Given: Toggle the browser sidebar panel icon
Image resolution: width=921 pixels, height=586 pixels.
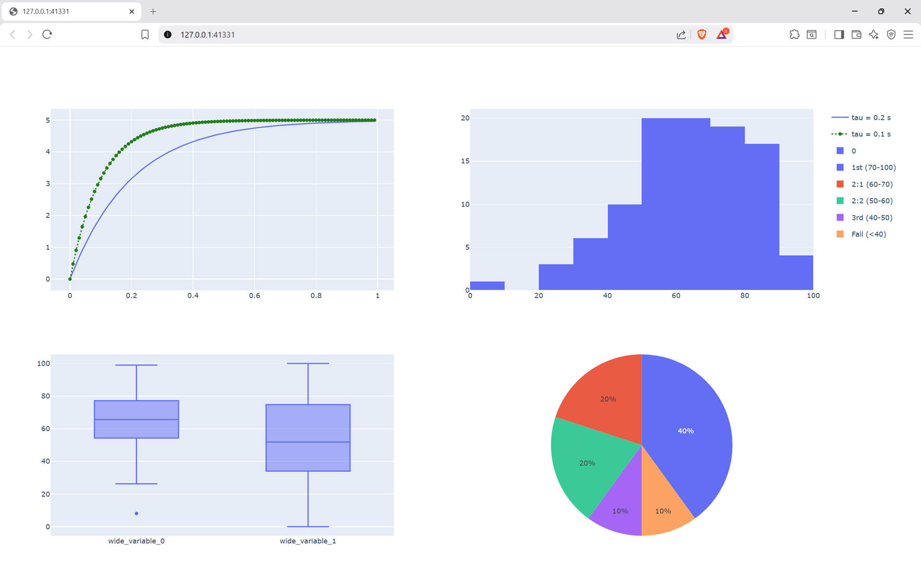Looking at the screenshot, I should [x=839, y=34].
